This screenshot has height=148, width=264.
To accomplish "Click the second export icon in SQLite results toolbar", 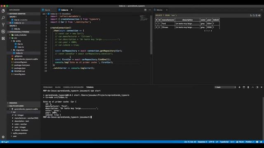I will (x=254, y=16).
